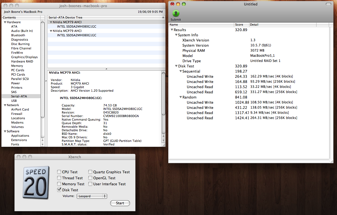Screen dimensions: 337x215
Task: Collapse the System Info disclosure triangle
Action: click(x=176, y=35)
